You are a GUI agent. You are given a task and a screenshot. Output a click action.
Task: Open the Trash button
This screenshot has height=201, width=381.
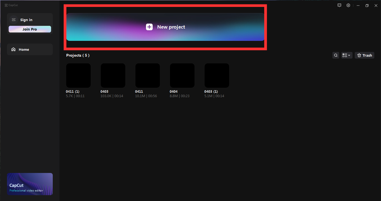(364, 55)
